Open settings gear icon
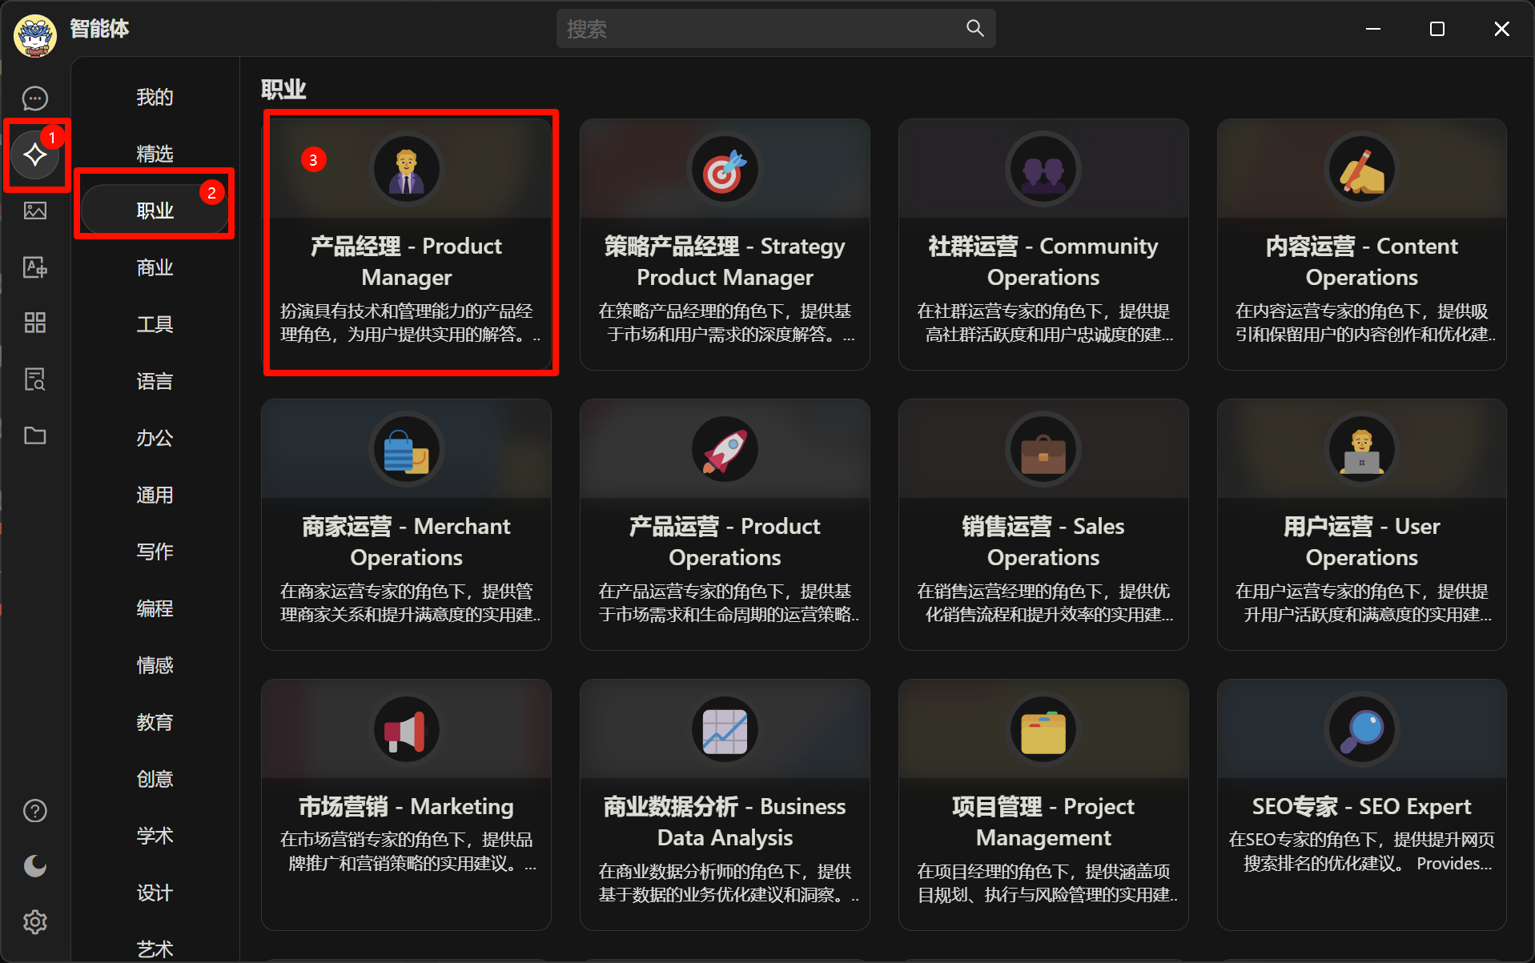Viewport: 1535px width, 963px height. click(x=35, y=922)
